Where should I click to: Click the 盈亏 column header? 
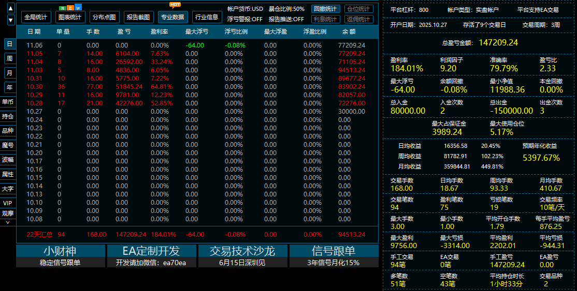(124, 32)
